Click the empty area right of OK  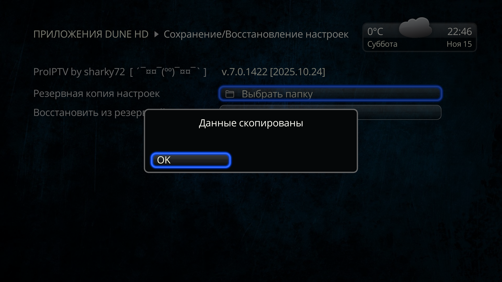[x=293, y=160]
